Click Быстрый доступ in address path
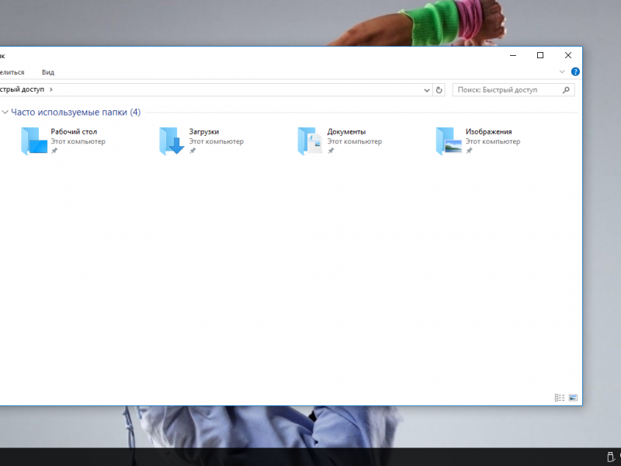Viewport: 621px width, 466px height. pos(22,89)
